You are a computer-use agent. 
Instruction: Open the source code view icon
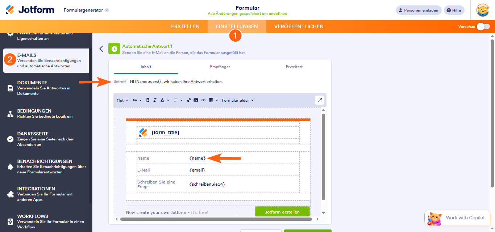pos(203,100)
